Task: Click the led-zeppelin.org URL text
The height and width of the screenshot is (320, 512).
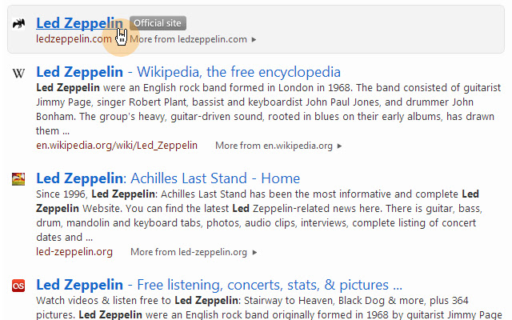Action: coord(74,252)
